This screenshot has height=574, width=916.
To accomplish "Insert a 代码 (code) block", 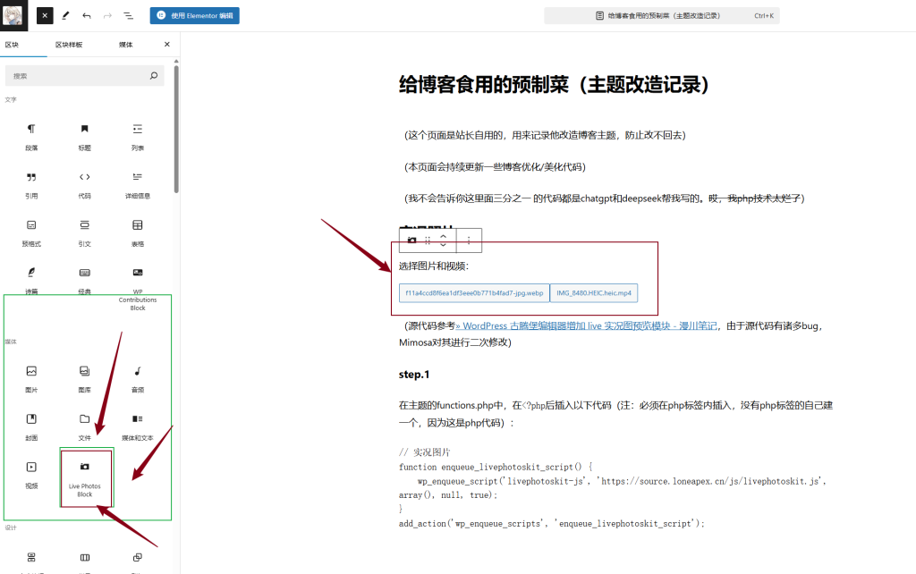I will point(84,183).
